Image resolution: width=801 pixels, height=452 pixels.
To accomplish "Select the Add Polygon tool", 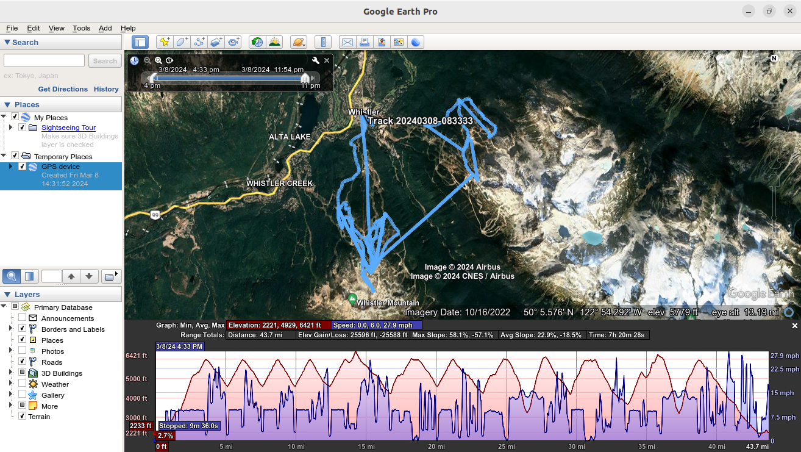I will [x=182, y=42].
